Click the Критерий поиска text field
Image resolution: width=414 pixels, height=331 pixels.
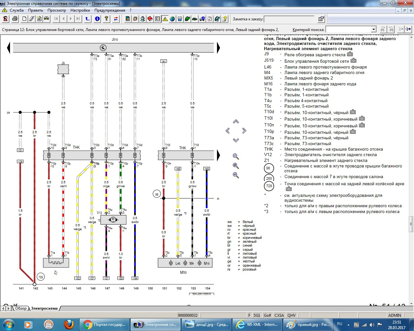[x=348, y=29]
